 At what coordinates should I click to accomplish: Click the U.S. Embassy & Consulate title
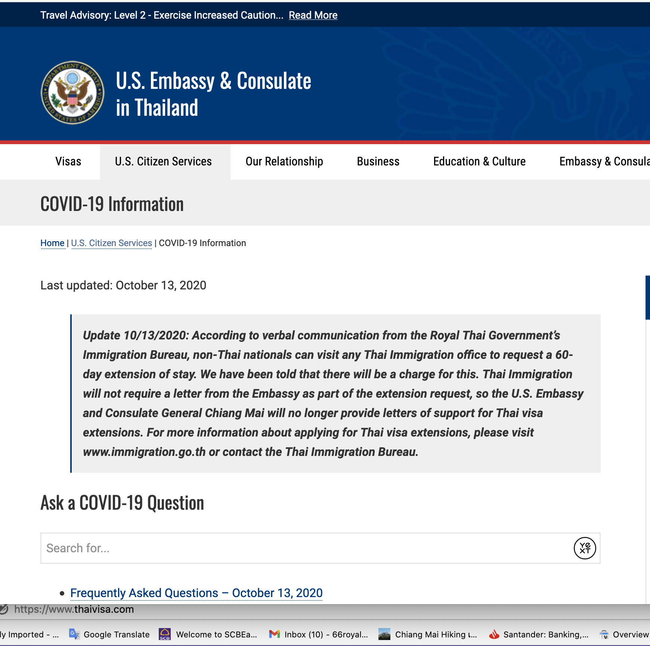point(213,94)
